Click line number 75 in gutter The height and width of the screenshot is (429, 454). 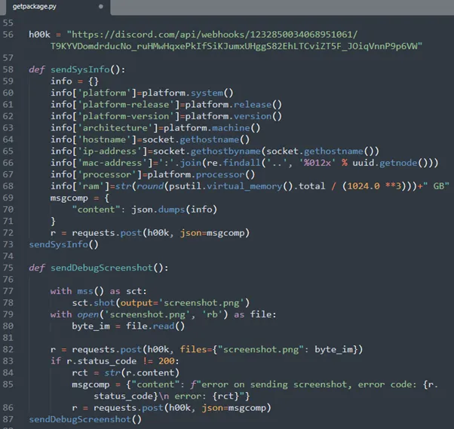8,268
